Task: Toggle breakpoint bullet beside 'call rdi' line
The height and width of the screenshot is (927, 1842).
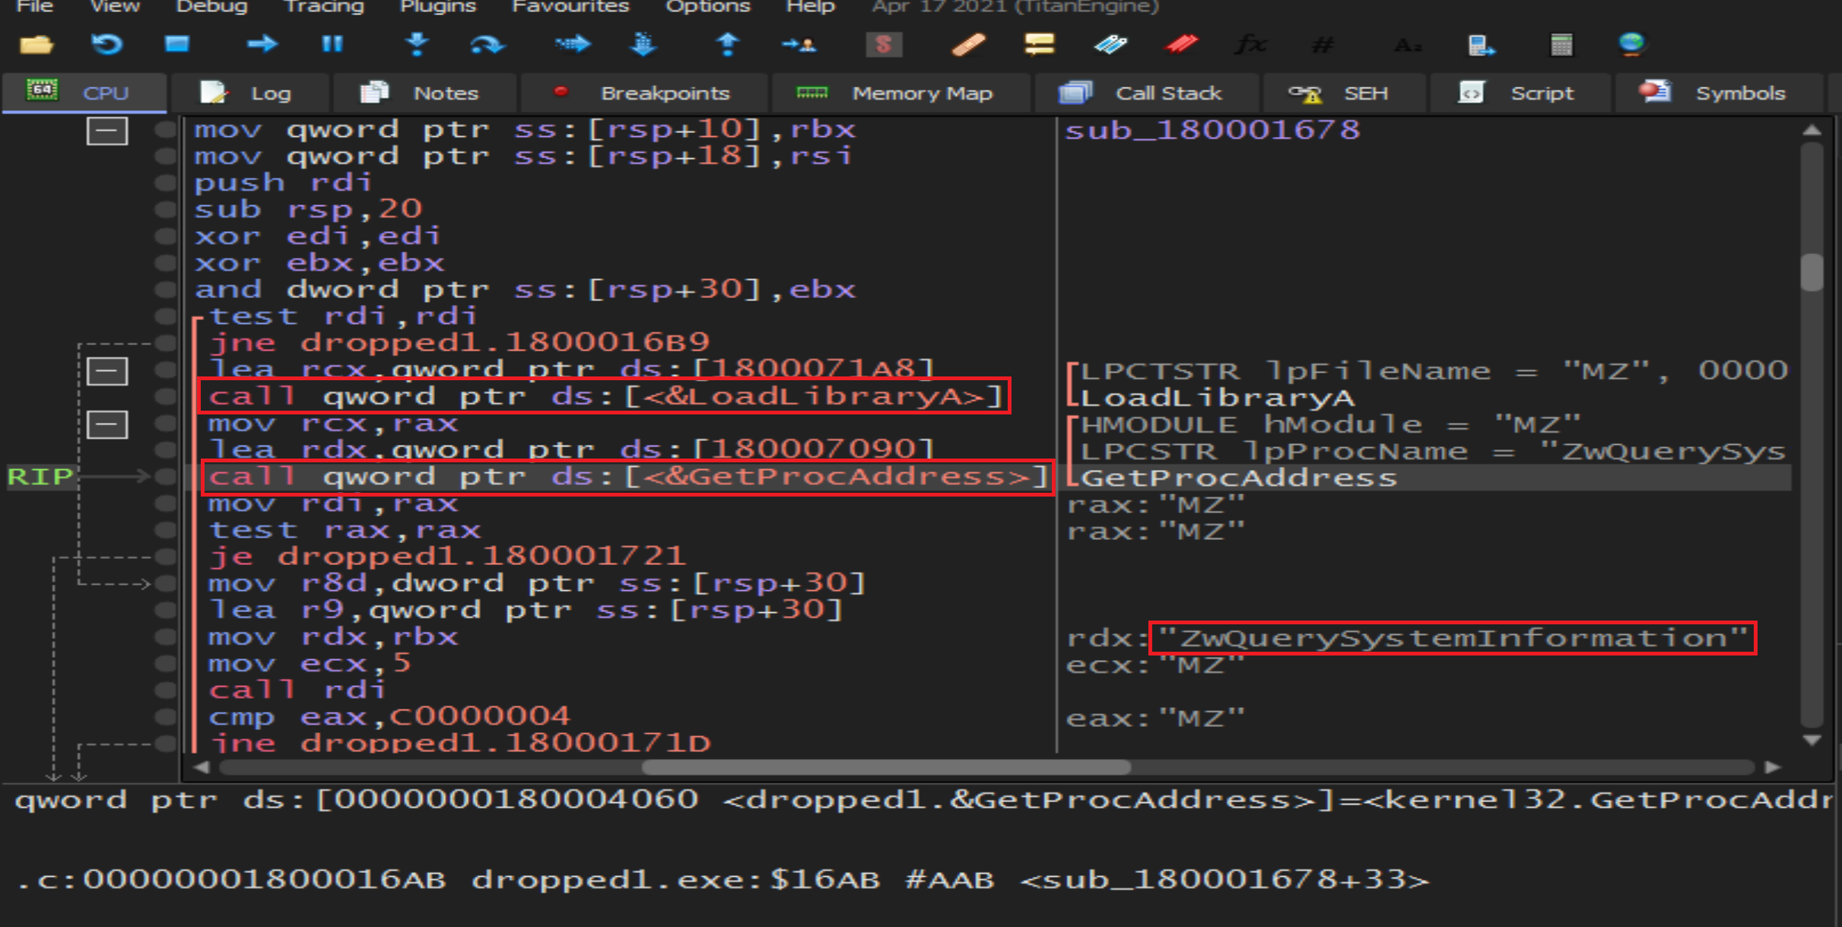Action: point(165,690)
